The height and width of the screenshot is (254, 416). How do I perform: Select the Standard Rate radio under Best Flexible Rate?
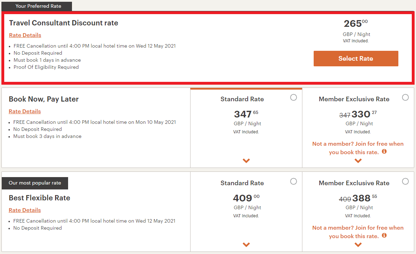(x=294, y=181)
